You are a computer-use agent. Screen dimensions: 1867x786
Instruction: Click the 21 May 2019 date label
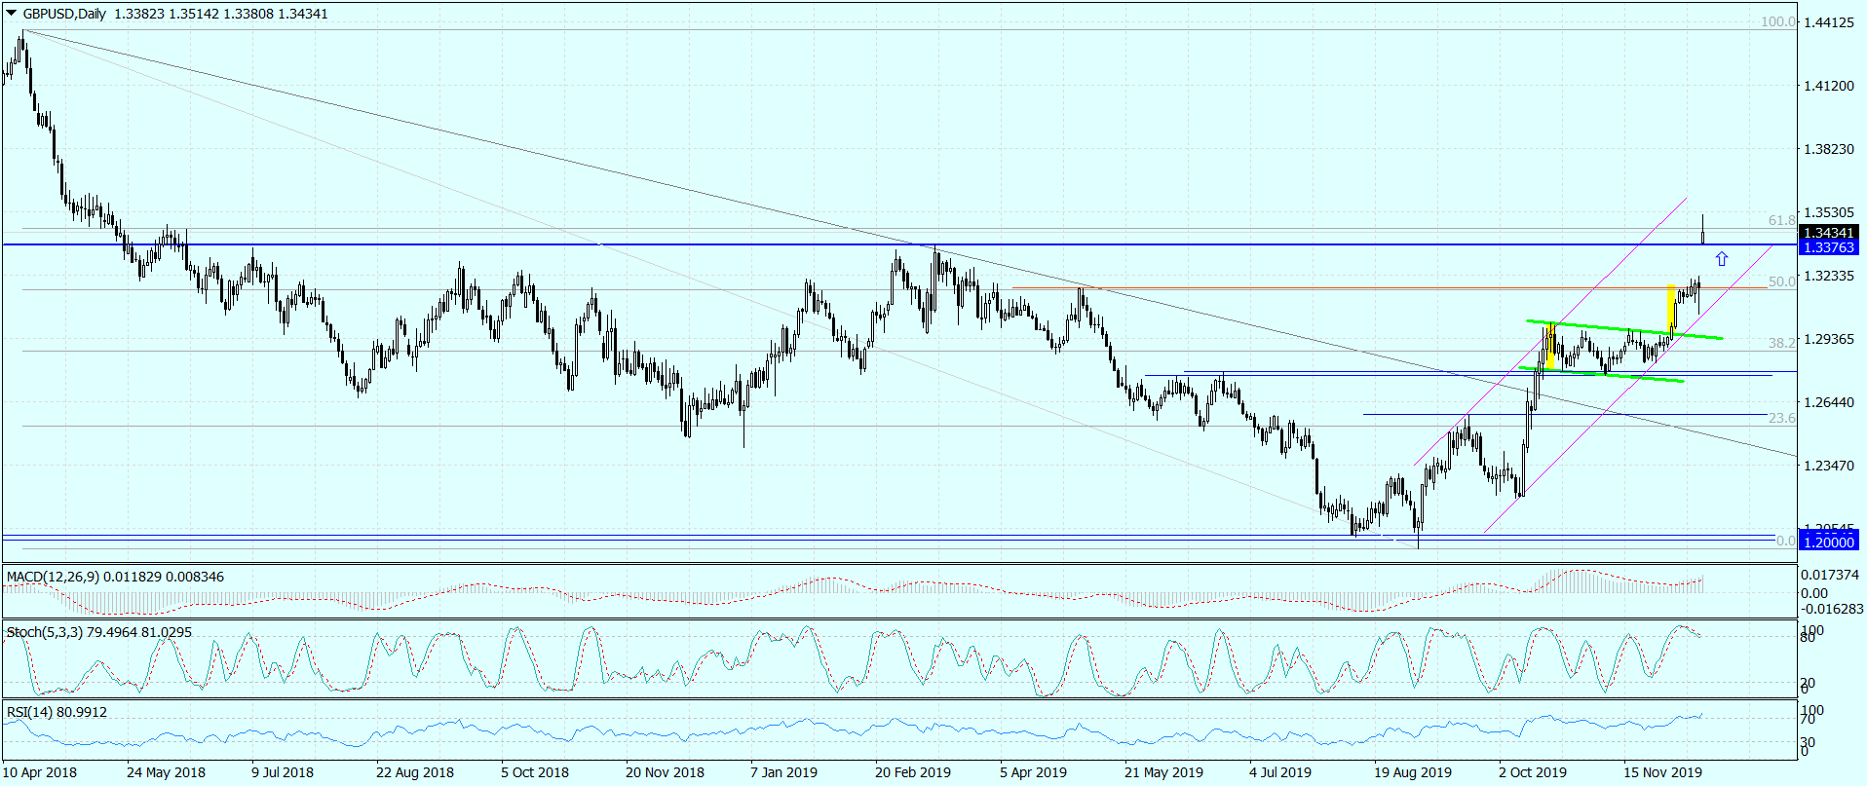point(1163,772)
